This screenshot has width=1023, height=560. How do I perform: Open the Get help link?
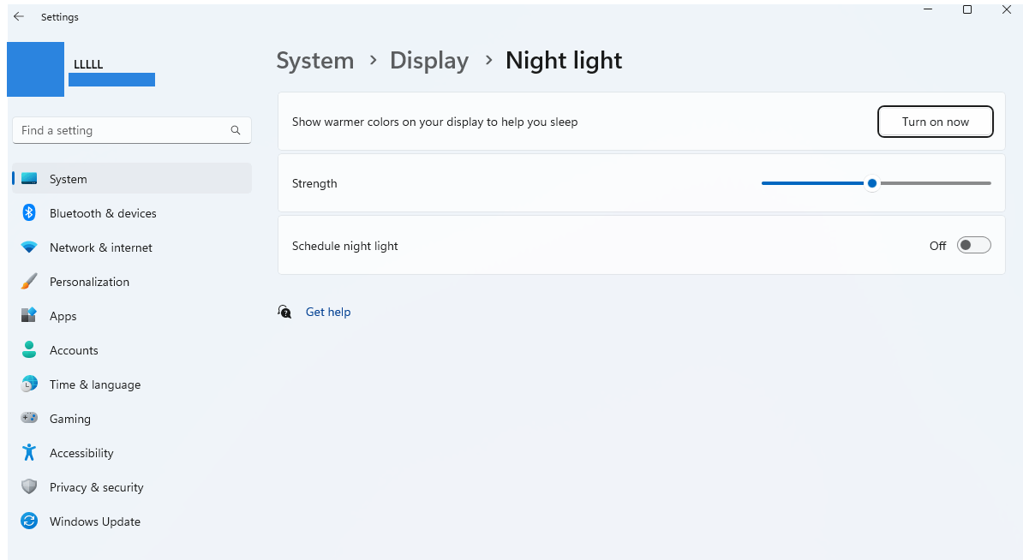coord(328,312)
